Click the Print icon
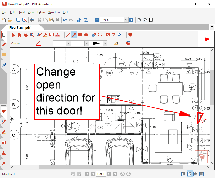The height and width of the screenshot is (178, 215). pyautogui.click(x=32, y=20)
